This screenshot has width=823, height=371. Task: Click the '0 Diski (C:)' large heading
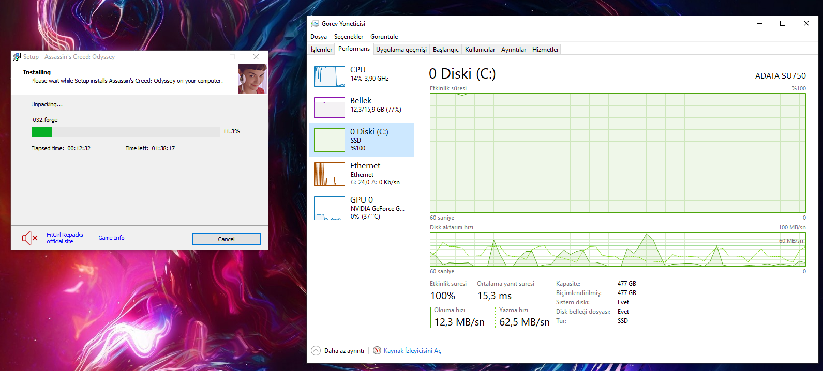point(462,74)
